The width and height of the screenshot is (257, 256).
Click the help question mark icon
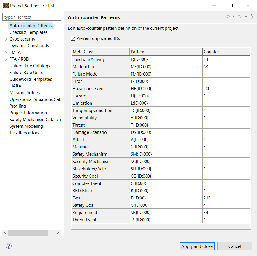coord(9,246)
